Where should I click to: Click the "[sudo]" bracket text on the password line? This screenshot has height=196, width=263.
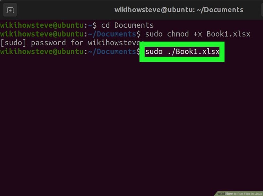(x=14, y=43)
